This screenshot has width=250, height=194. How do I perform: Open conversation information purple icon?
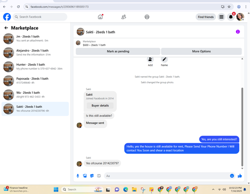point(238,32)
